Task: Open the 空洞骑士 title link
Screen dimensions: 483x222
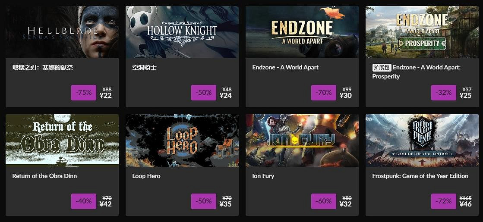Action: [144, 67]
